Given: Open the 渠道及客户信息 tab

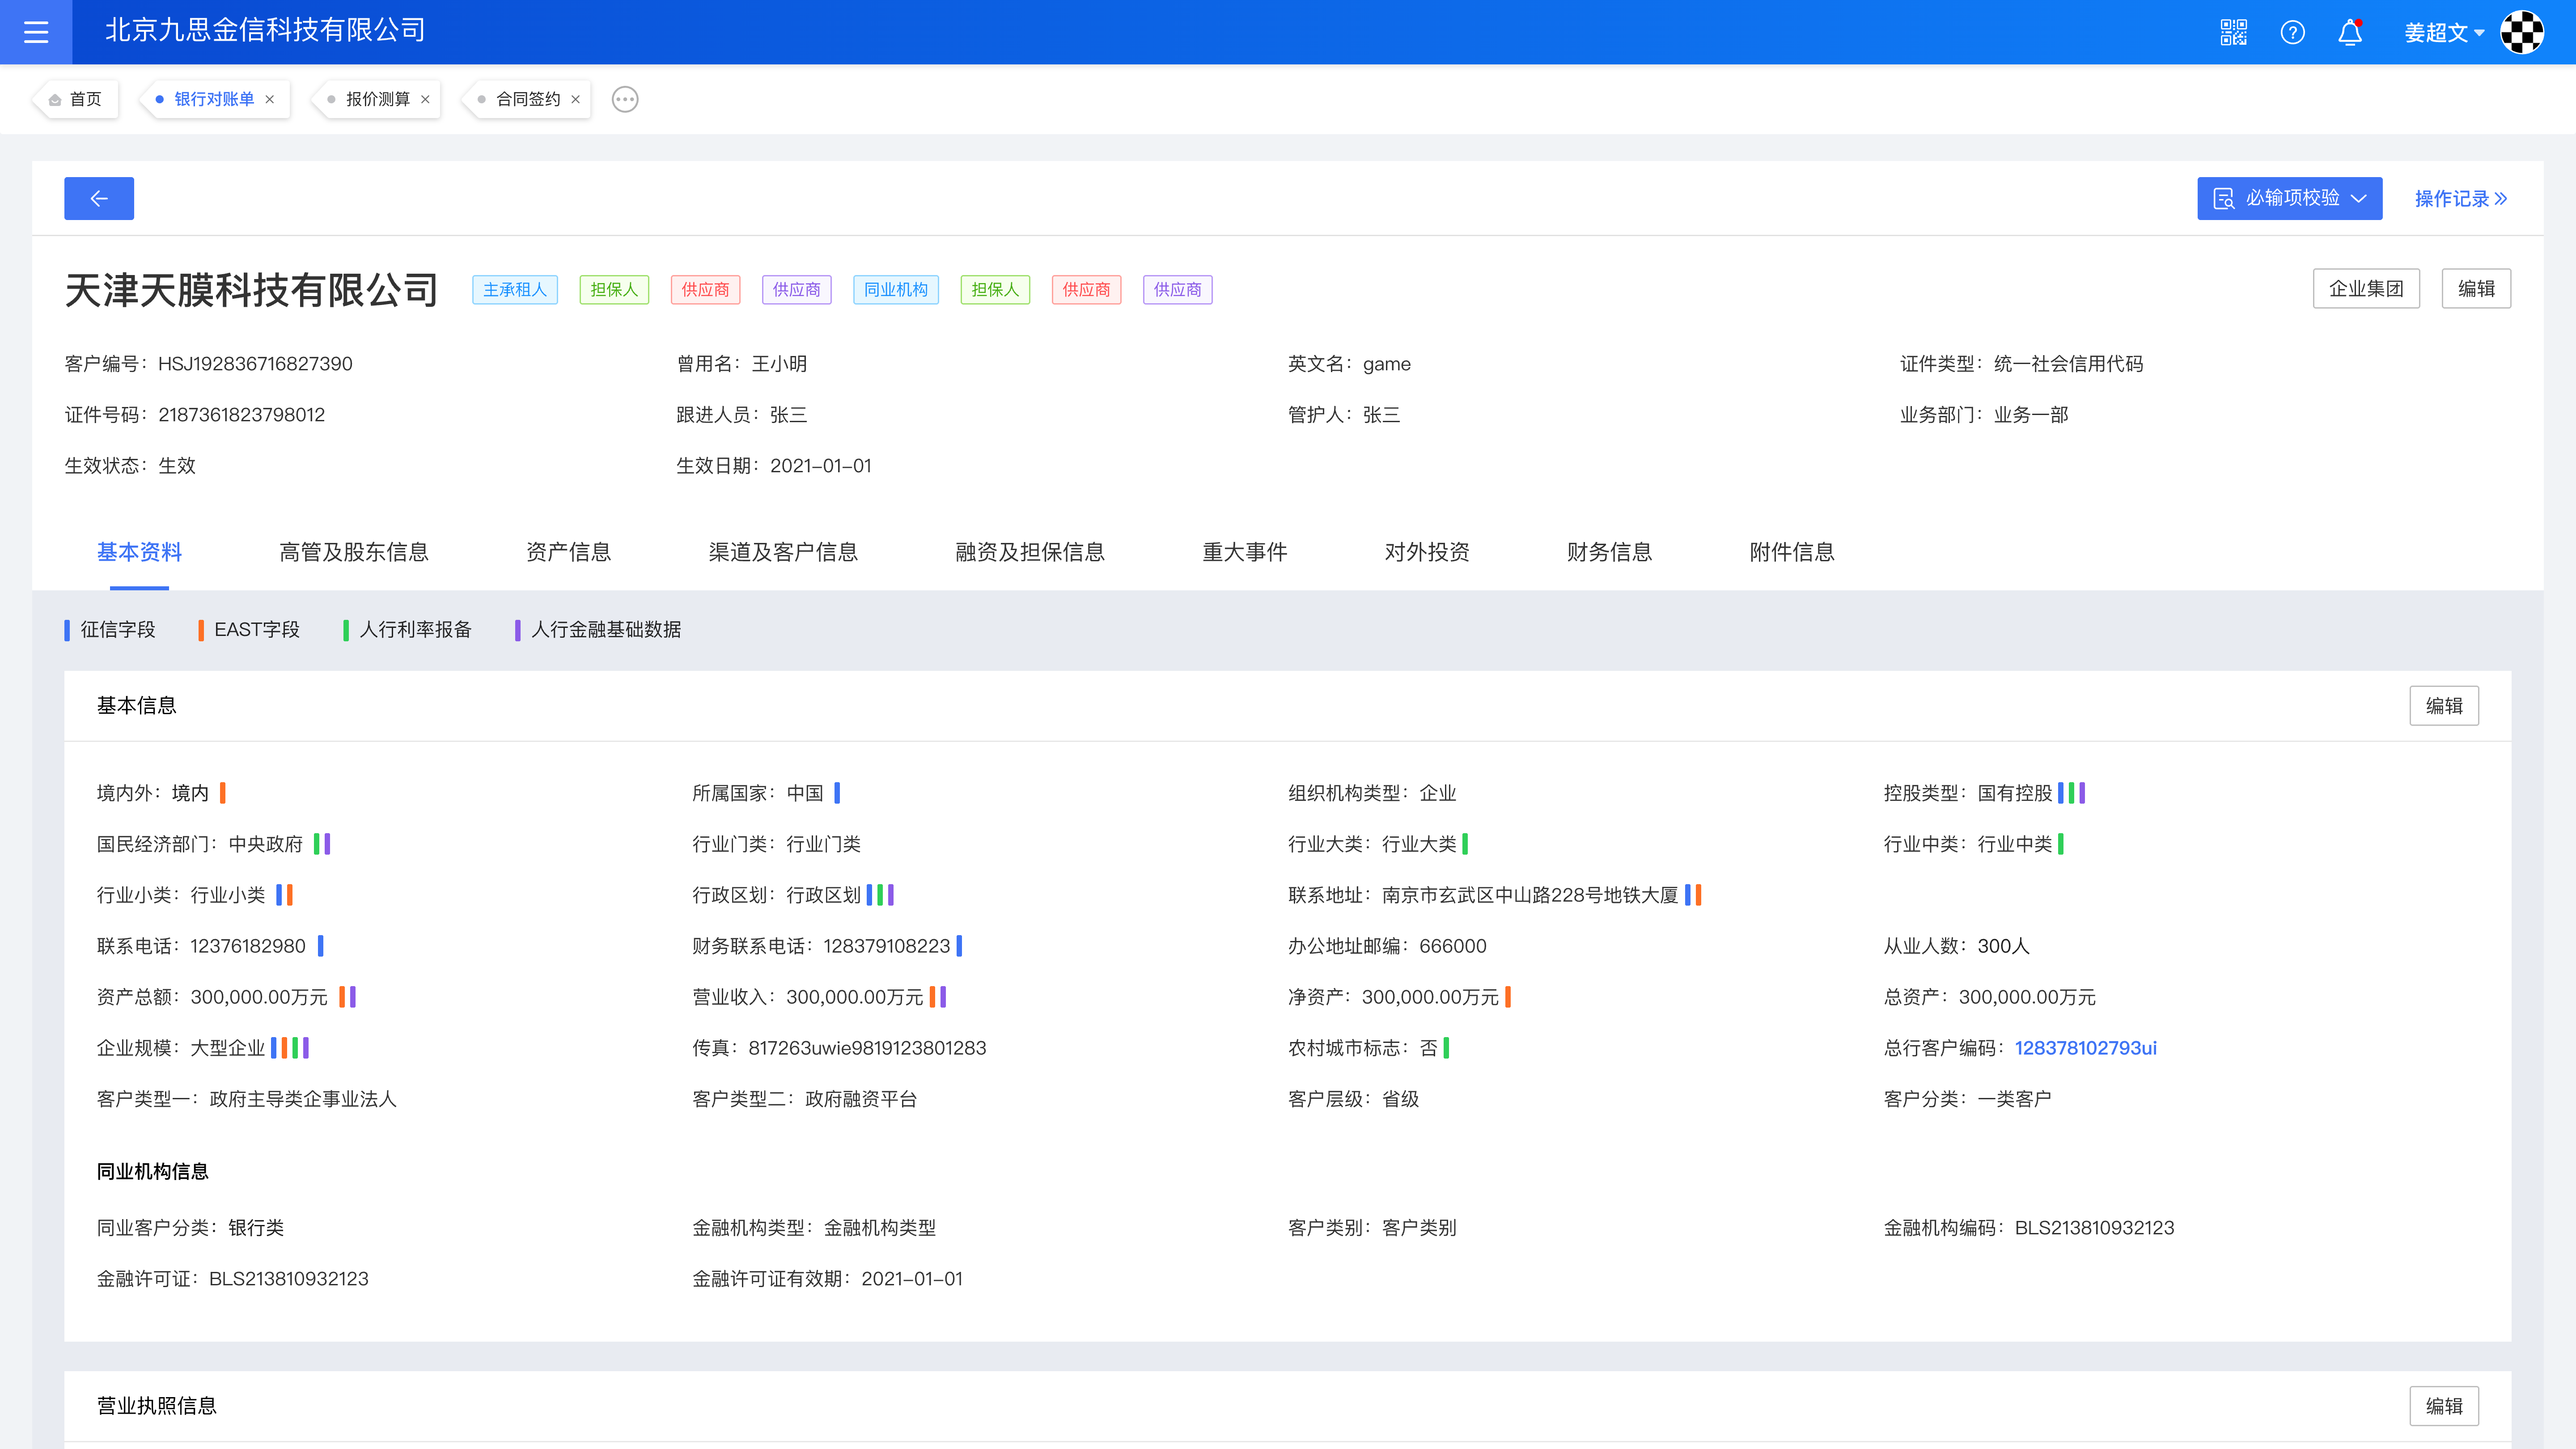Looking at the screenshot, I should point(783,552).
